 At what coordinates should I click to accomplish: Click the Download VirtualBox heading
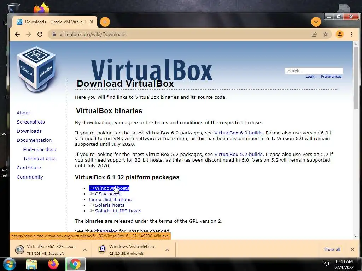point(125,84)
